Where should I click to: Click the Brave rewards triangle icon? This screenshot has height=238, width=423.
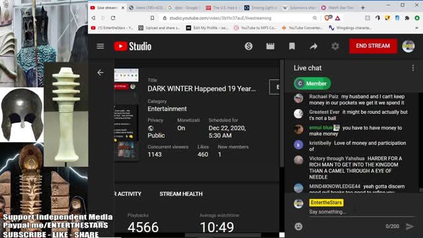tap(338, 19)
